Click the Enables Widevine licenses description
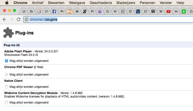Viewport: 193px width, 111px height. click(x=64, y=97)
